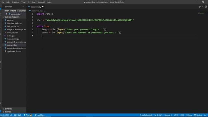Open password_generator.py in the explorer
Image resolution: width=208 pixels, height=117 pixels.
16,42
